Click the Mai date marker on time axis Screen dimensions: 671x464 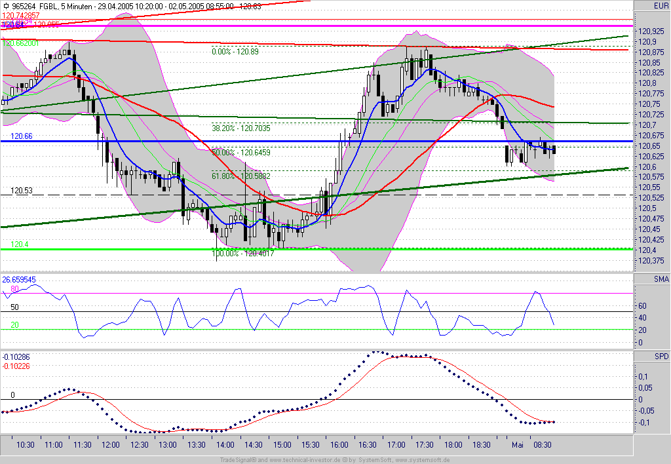point(518,445)
